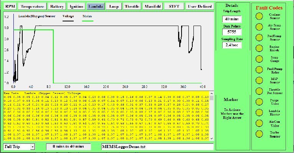Click the Sampling Rate 2.4/sec value
This screenshot has height=153, width=294.
(x=232, y=45)
